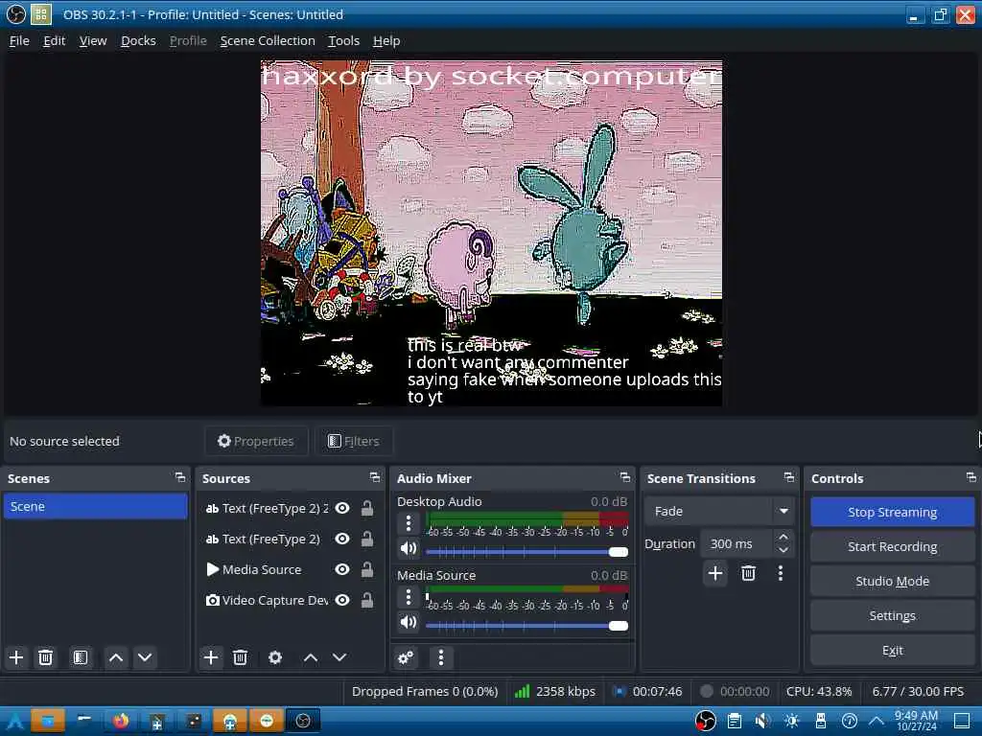Open volume control in system tray
Image resolution: width=982 pixels, height=736 pixels.
[x=762, y=721]
